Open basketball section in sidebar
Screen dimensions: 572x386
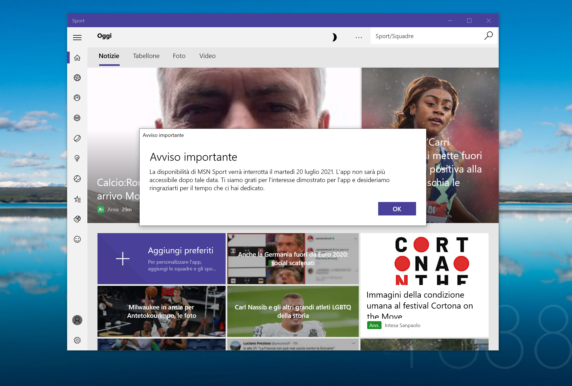click(x=77, y=118)
